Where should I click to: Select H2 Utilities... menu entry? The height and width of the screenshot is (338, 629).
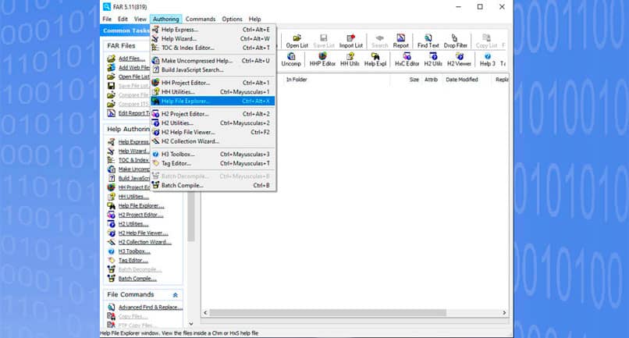point(212,123)
